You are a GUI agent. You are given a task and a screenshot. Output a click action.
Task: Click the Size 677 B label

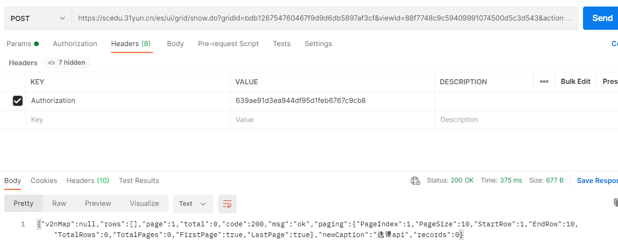tap(546, 180)
